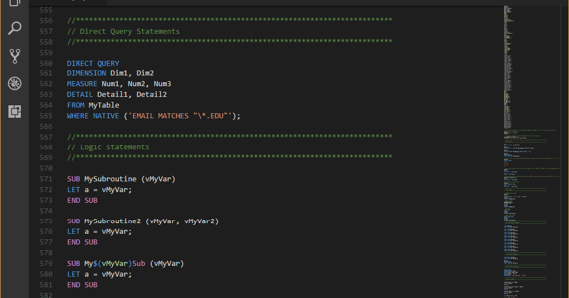Click 'MySubroutine2 (vMyVar, vMyVar2)' text

click(152, 221)
